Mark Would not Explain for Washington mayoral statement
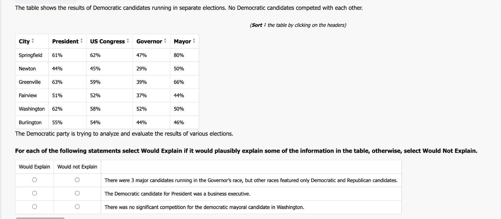The height and width of the screenshot is (219, 501). tap(77, 206)
